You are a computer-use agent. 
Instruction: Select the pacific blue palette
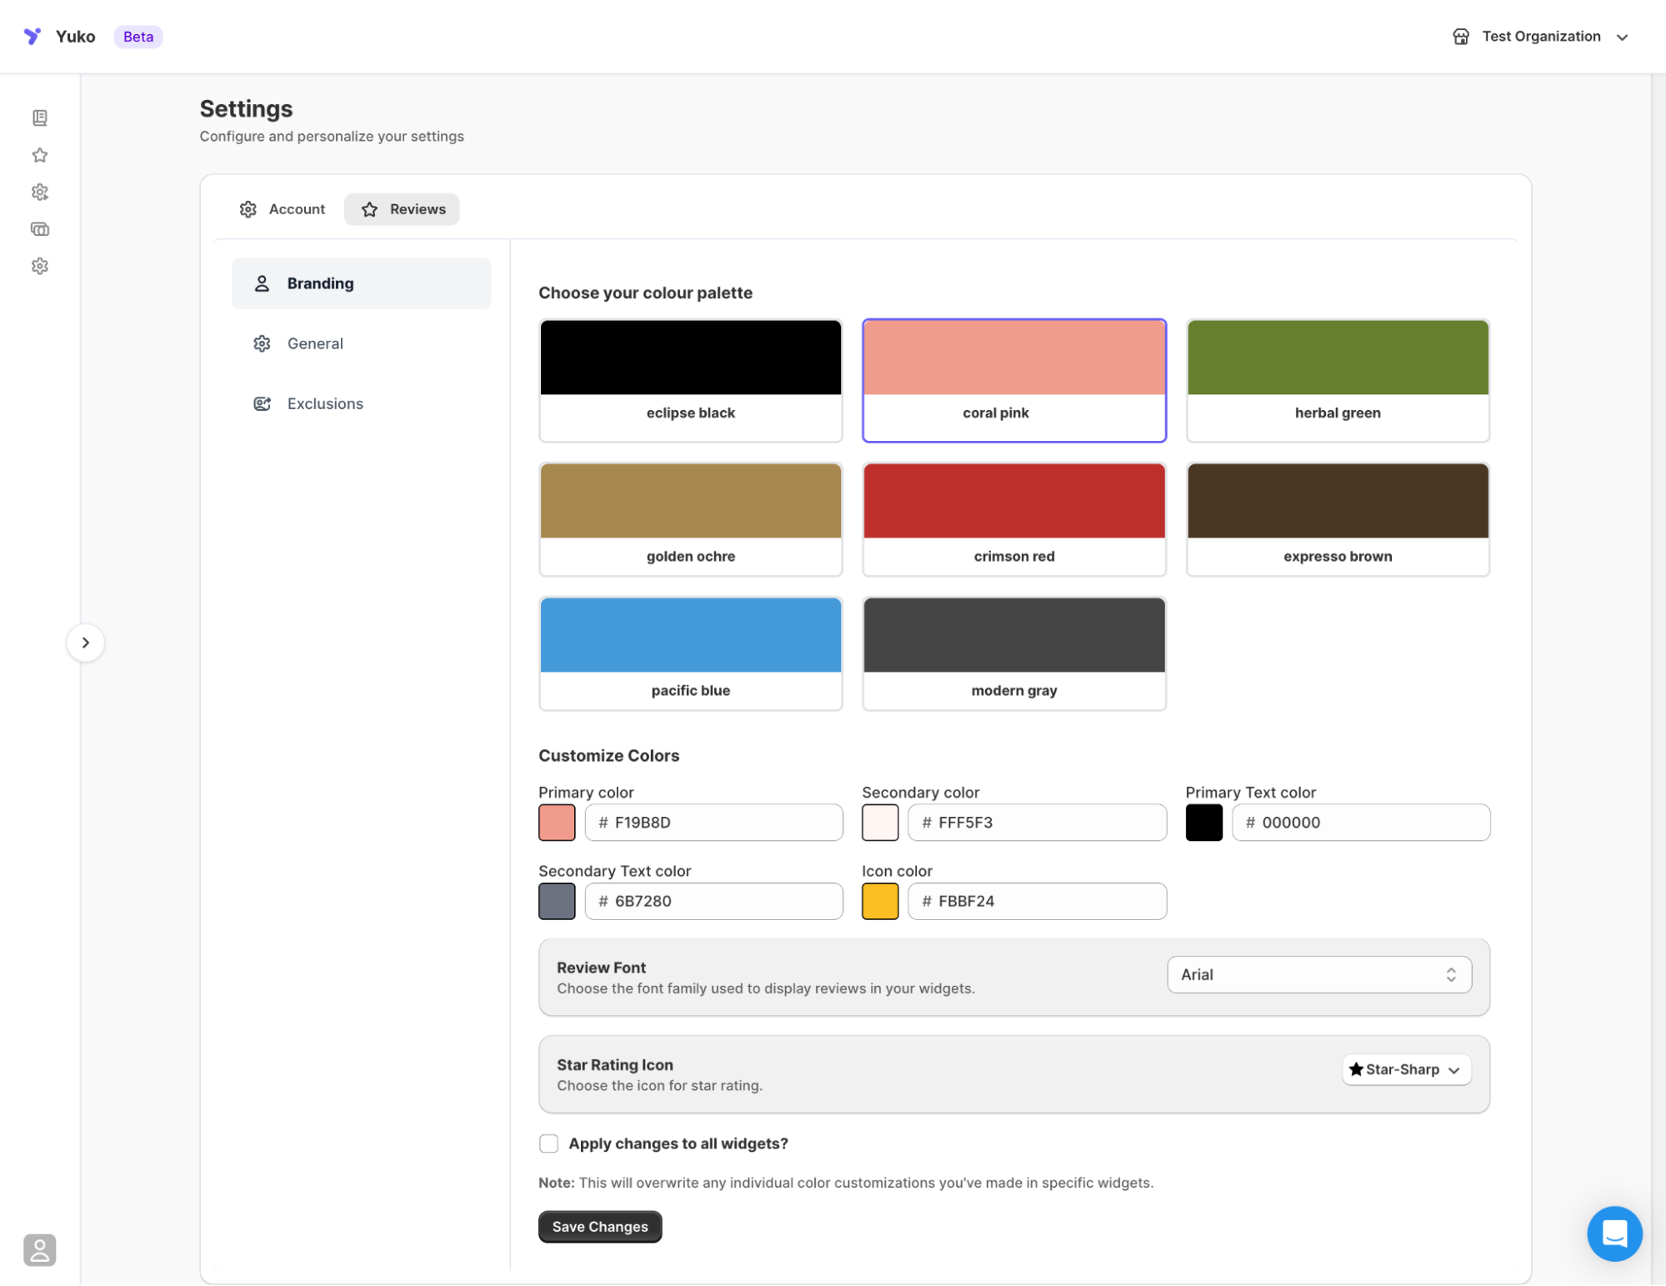pos(690,653)
